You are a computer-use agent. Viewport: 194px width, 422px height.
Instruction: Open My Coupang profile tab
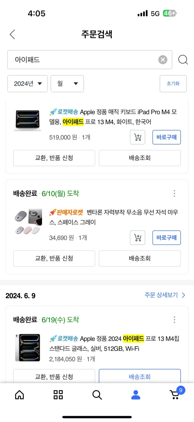136,395
